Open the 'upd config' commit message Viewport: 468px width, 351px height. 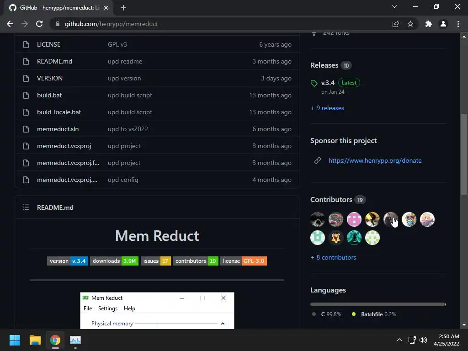tap(123, 180)
